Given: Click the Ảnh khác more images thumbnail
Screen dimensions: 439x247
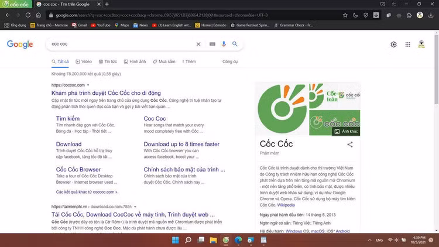Looking at the screenshot, I should pos(345,131).
